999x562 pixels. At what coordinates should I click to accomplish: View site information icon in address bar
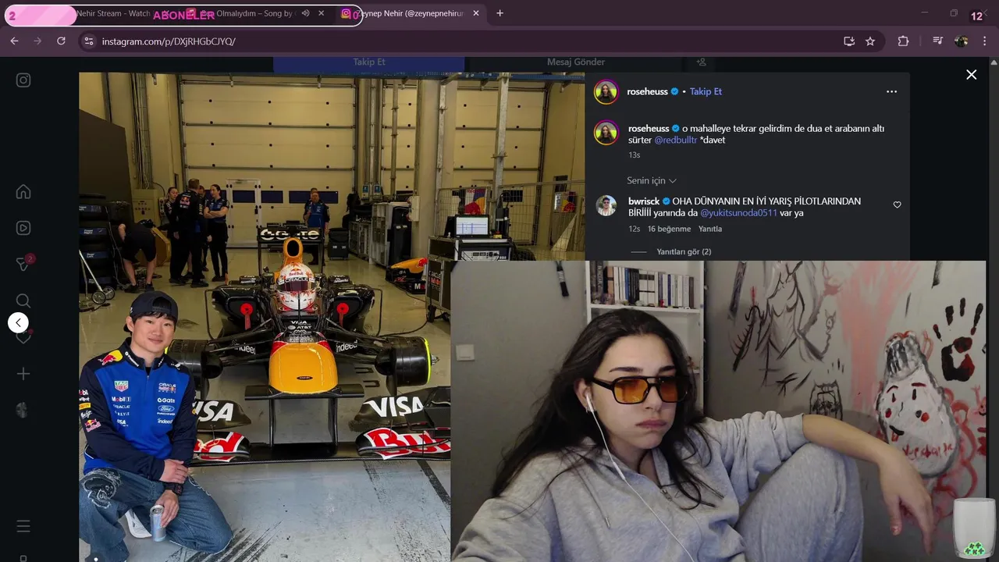(x=89, y=41)
